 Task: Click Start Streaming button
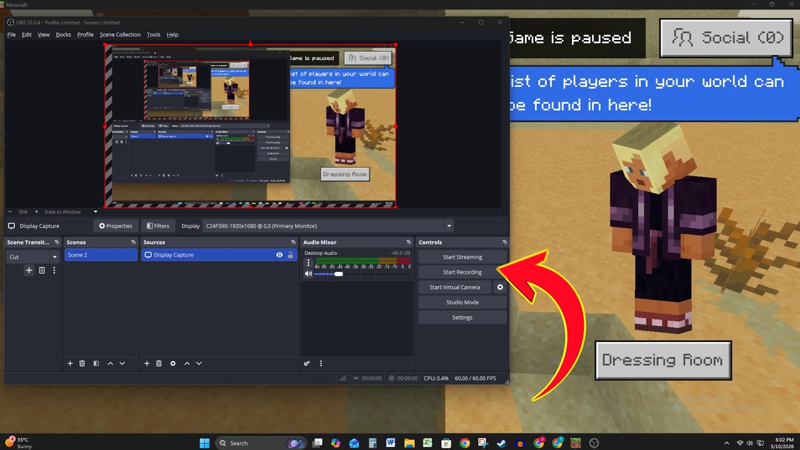pyautogui.click(x=462, y=257)
